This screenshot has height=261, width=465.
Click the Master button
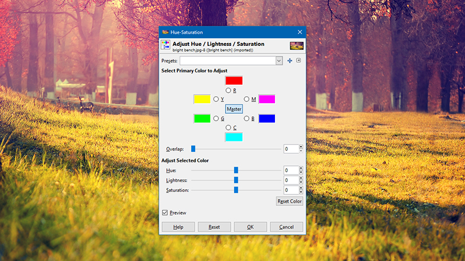pos(234,109)
